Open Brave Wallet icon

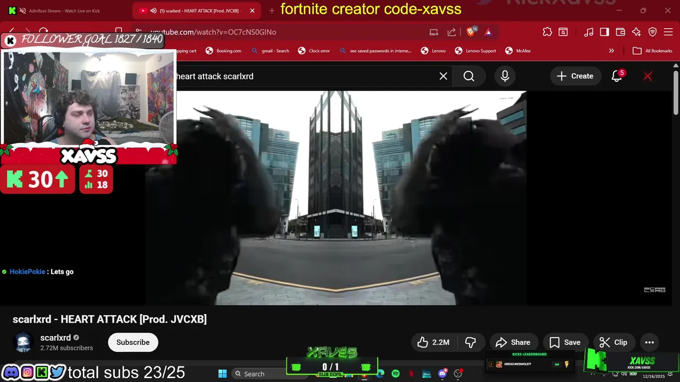tap(620, 32)
